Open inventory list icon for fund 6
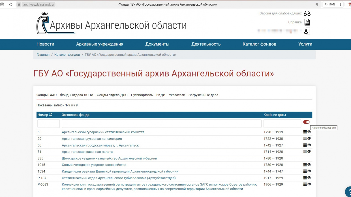Image resolution: width=351 pixels, height=197 pixels. coord(305,132)
